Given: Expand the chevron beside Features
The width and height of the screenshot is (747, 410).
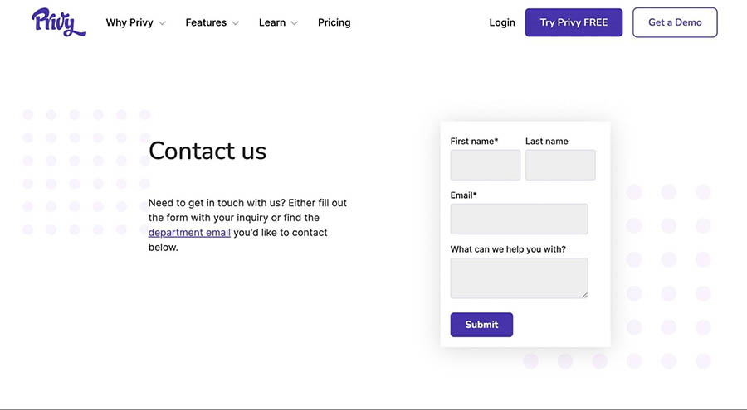Looking at the screenshot, I should pos(236,23).
